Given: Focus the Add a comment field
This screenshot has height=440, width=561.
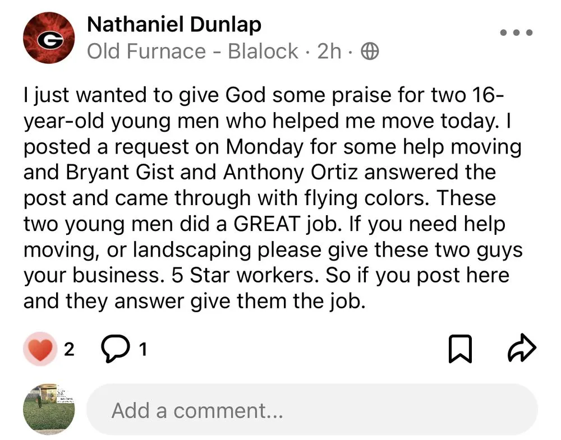Looking at the screenshot, I should coord(311,411).
